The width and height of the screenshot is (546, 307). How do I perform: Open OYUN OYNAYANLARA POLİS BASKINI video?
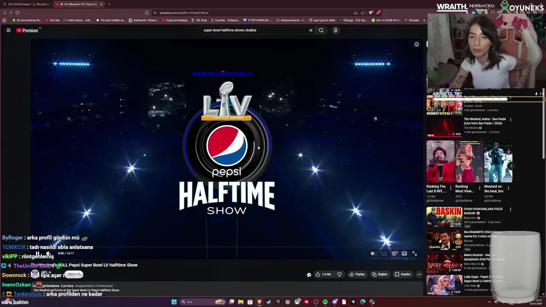pos(444,217)
